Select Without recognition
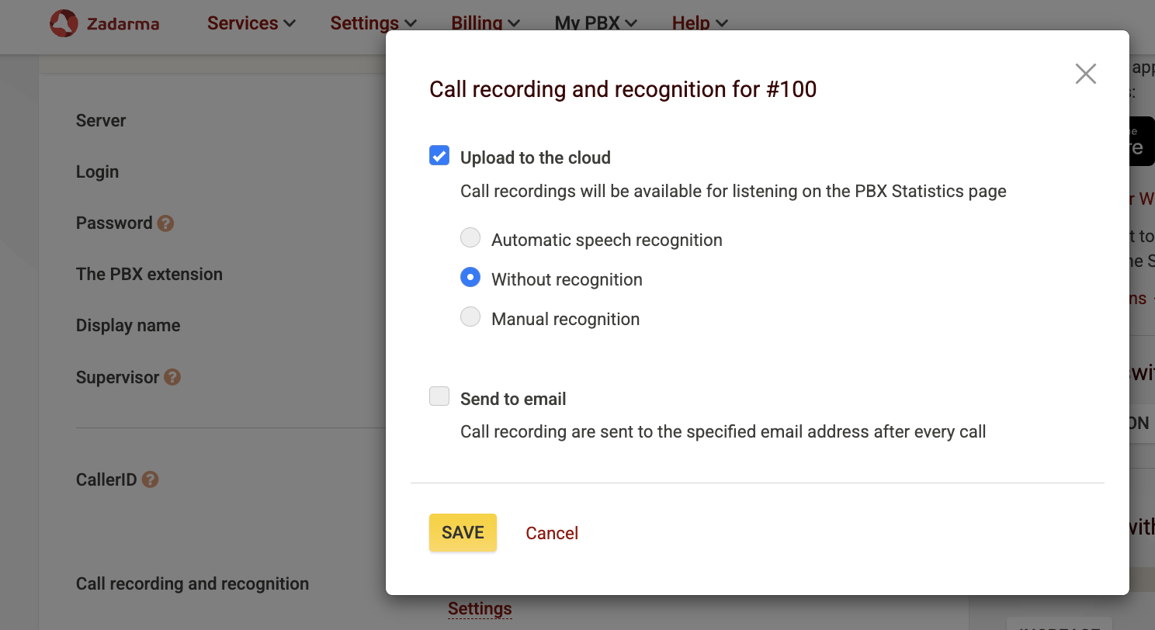The height and width of the screenshot is (630, 1155). pos(470,277)
